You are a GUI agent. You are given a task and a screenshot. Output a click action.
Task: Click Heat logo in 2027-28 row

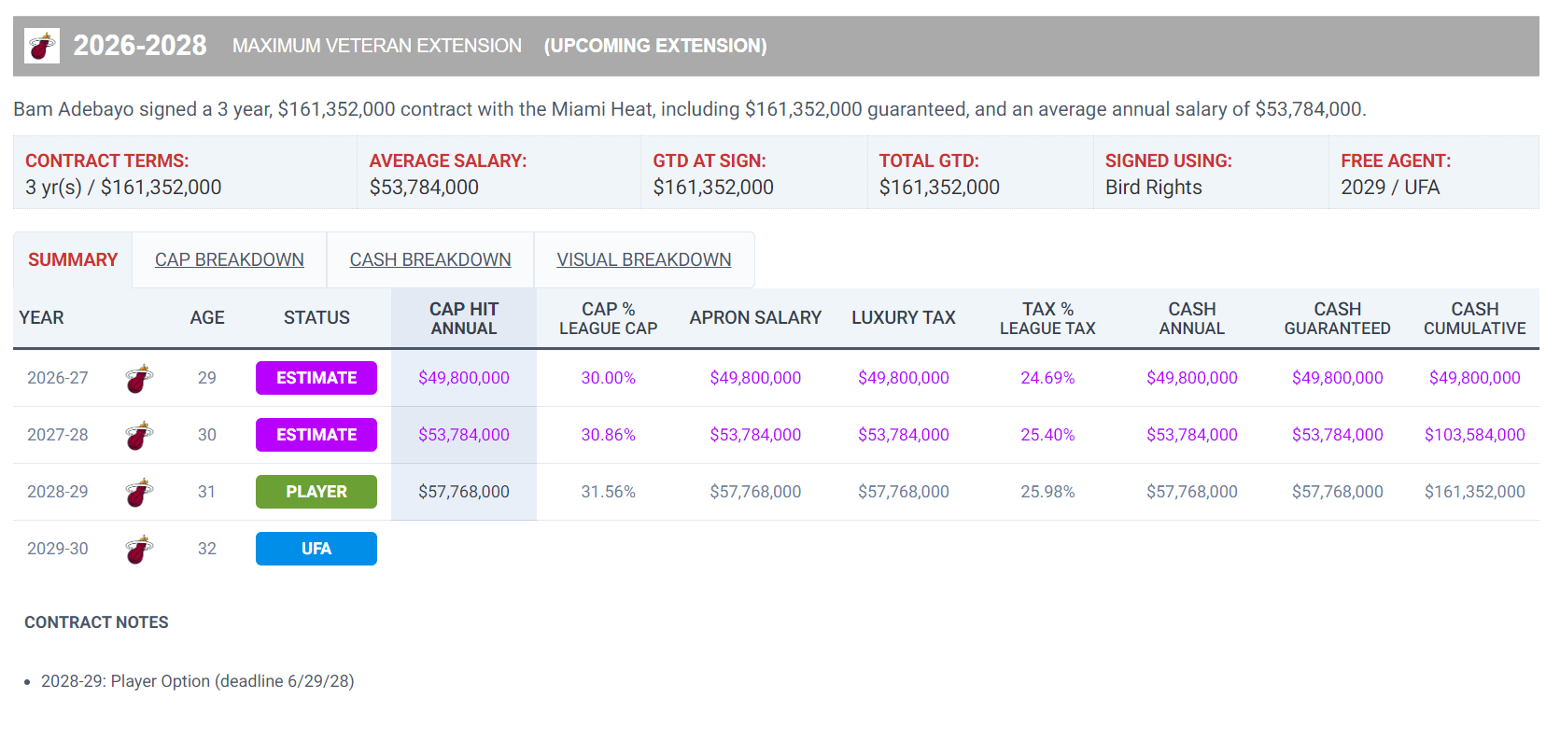139,436
